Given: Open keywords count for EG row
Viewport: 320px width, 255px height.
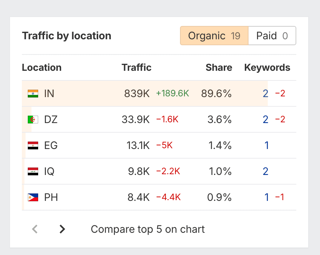Looking at the screenshot, I should [x=266, y=146].
